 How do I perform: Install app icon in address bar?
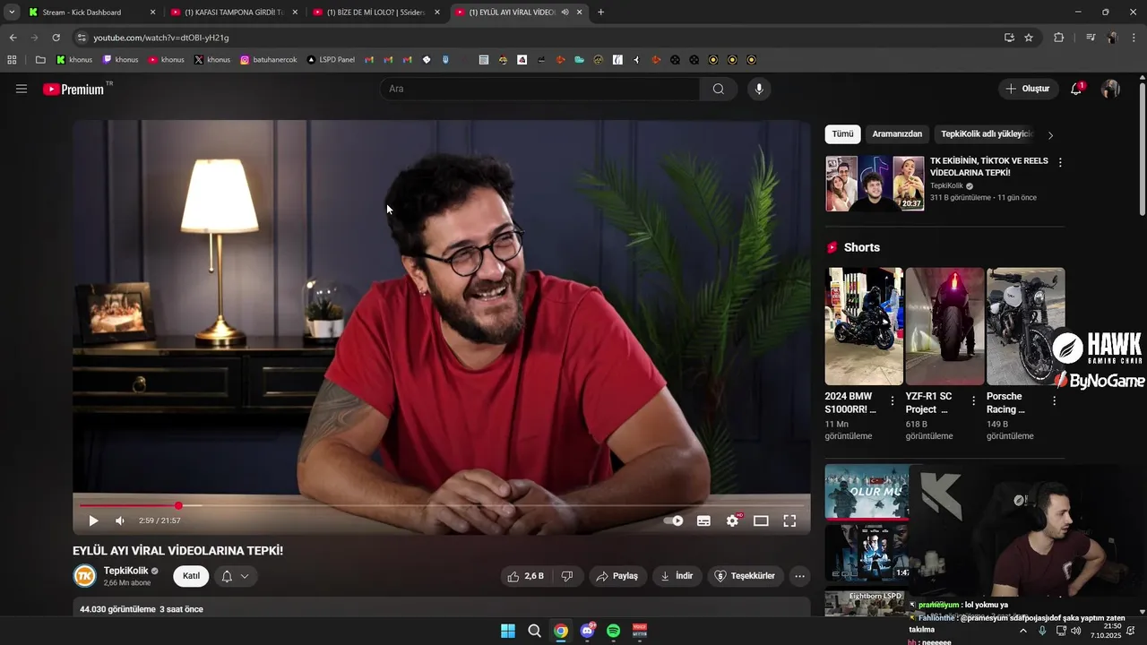(x=1009, y=38)
